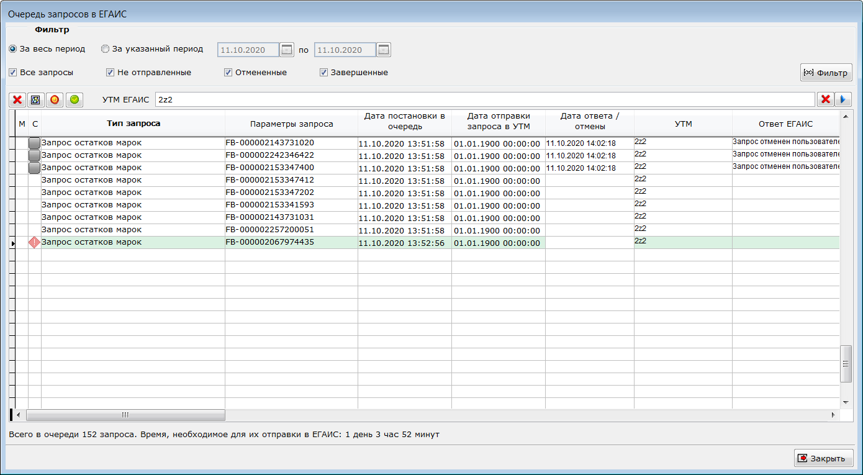Click the horizontal scrollbar right arrow

pyautogui.click(x=834, y=415)
